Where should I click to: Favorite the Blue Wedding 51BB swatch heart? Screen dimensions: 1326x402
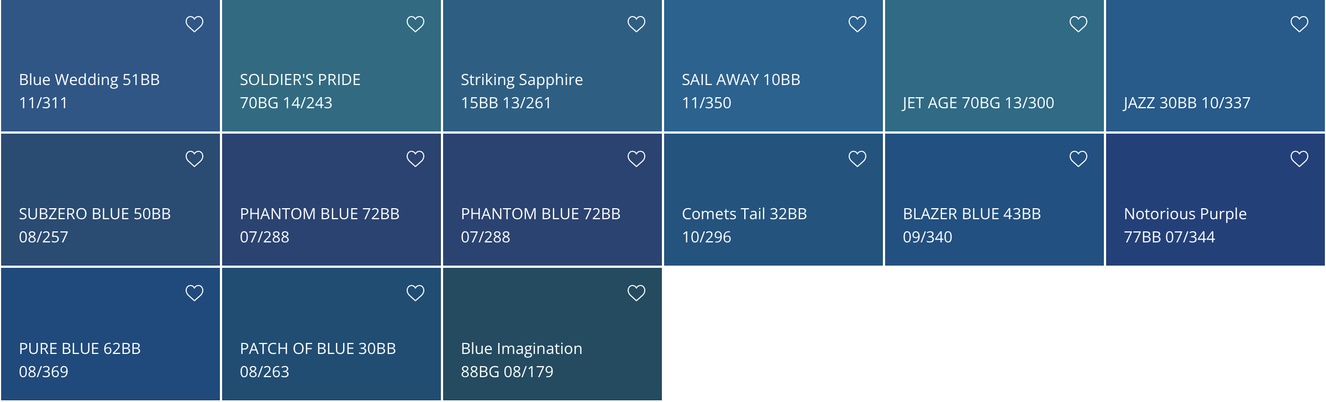point(194,24)
